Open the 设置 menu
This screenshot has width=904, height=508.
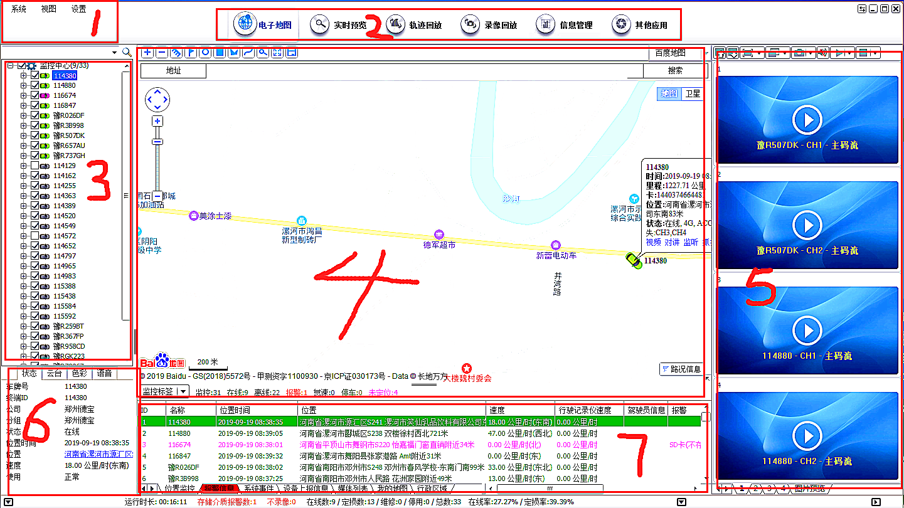(x=78, y=9)
